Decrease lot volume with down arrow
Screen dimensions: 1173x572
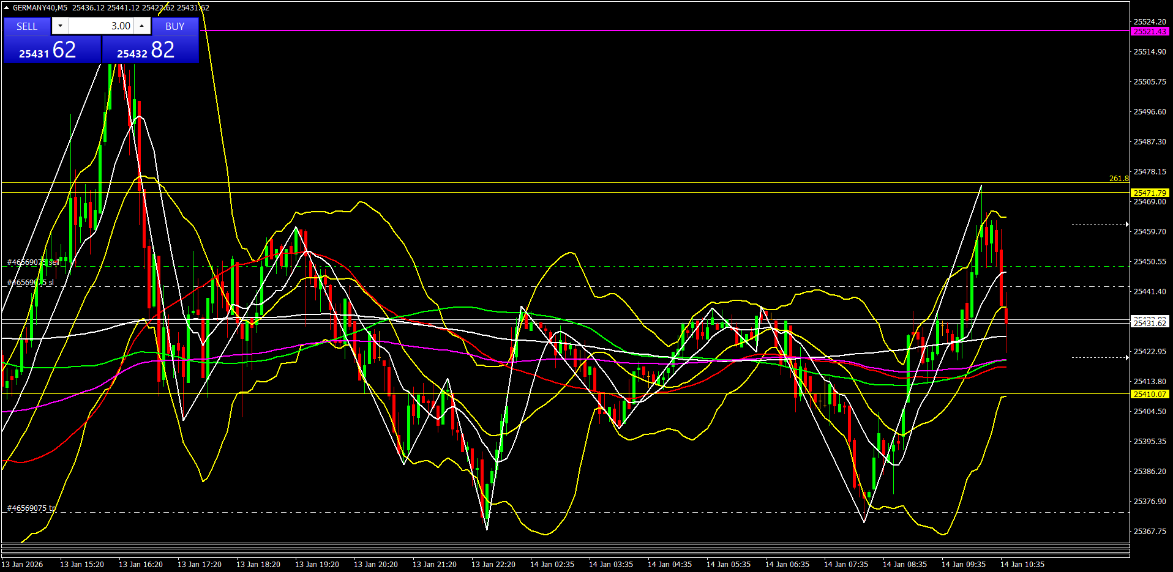(x=60, y=26)
